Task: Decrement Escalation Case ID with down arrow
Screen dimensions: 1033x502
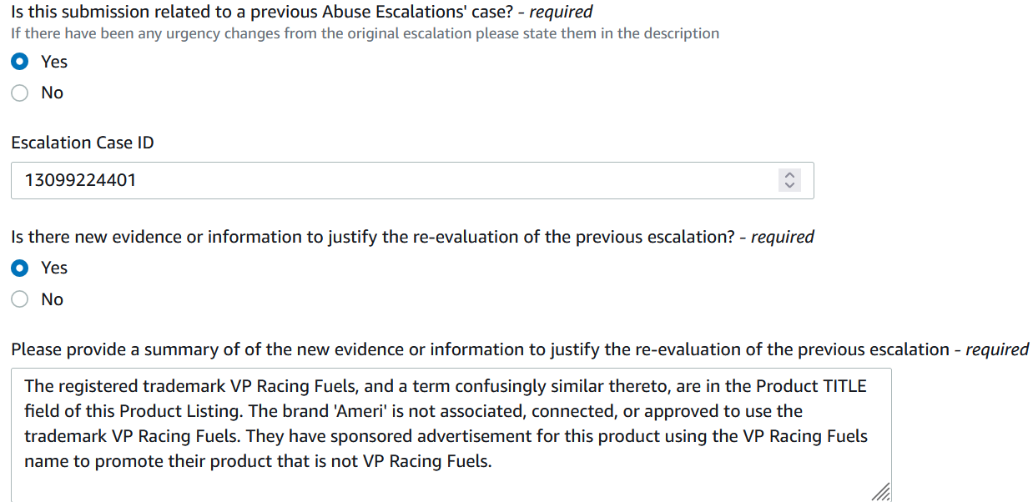Action: [x=789, y=184]
